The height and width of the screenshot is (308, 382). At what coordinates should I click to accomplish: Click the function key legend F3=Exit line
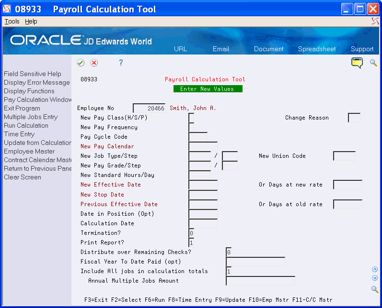(208, 300)
